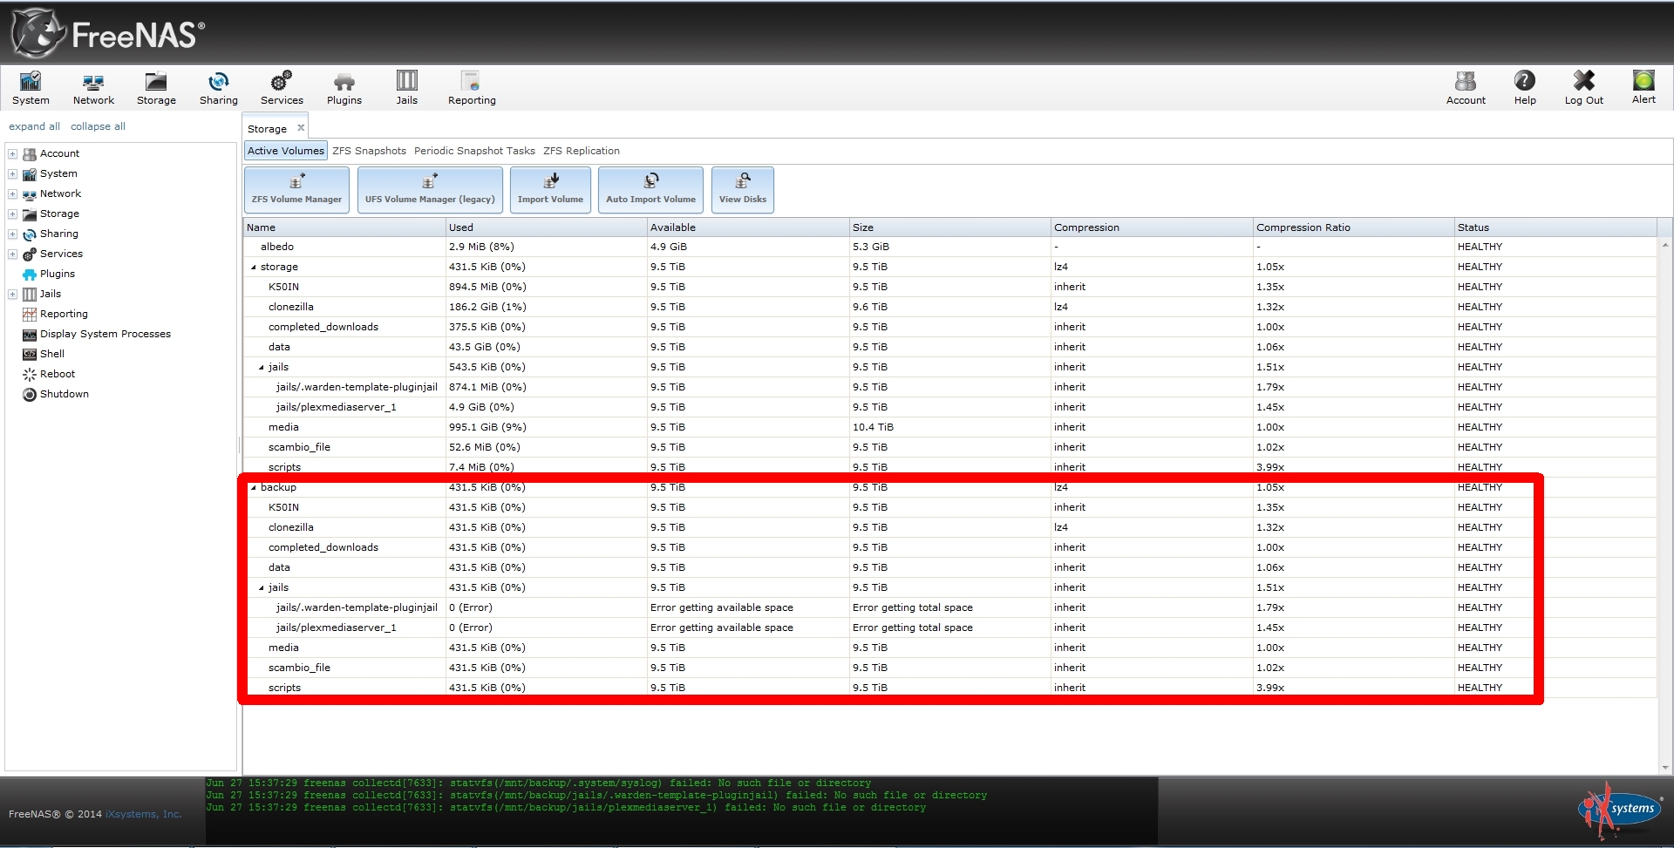Check the green Alert indicator
This screenshot has width=1674, height=848.
coord(1643,87)
